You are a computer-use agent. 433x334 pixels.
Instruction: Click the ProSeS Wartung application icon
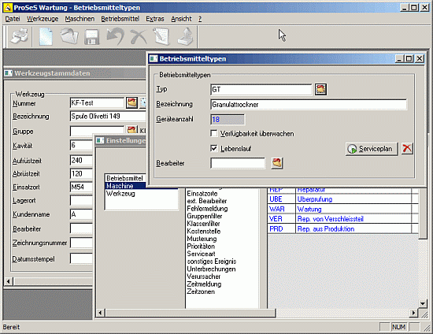coord(8,8)
